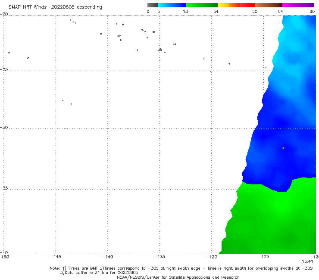
Task: Click the 'NOAA/NESDIS/Center for Satellite Applications and Research' credit
Action: (x=178, y=277)
